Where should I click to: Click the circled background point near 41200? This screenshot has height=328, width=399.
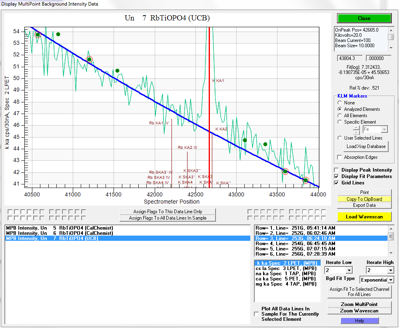(x=90, y=60)
